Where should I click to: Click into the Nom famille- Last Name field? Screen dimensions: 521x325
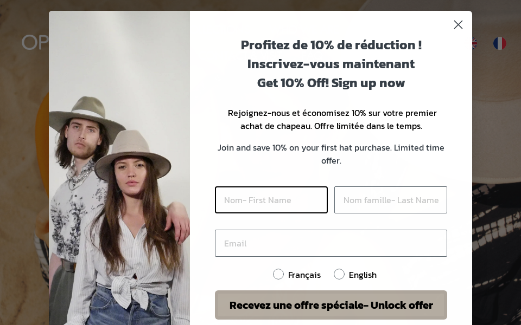pyautogui.click(x=391, y=200)
